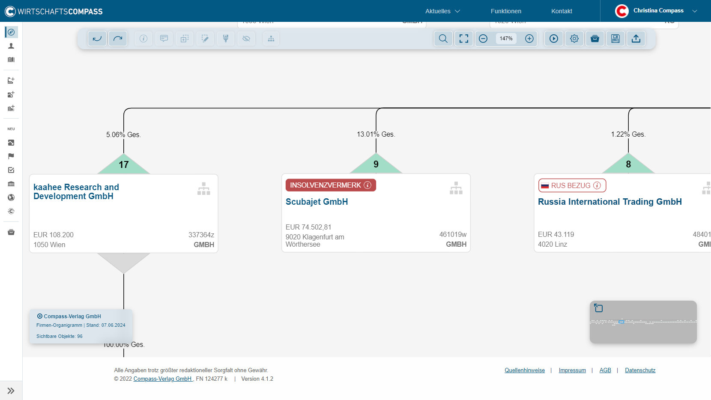The width and height of the screenshot is (711, 400).
Task: Open the bank building sidebar icon
Action: [x=11, y=184]
